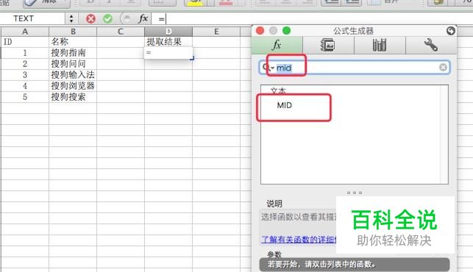Select column D header
The width and height of the screenshot is (473, 272).
[168, 32]
